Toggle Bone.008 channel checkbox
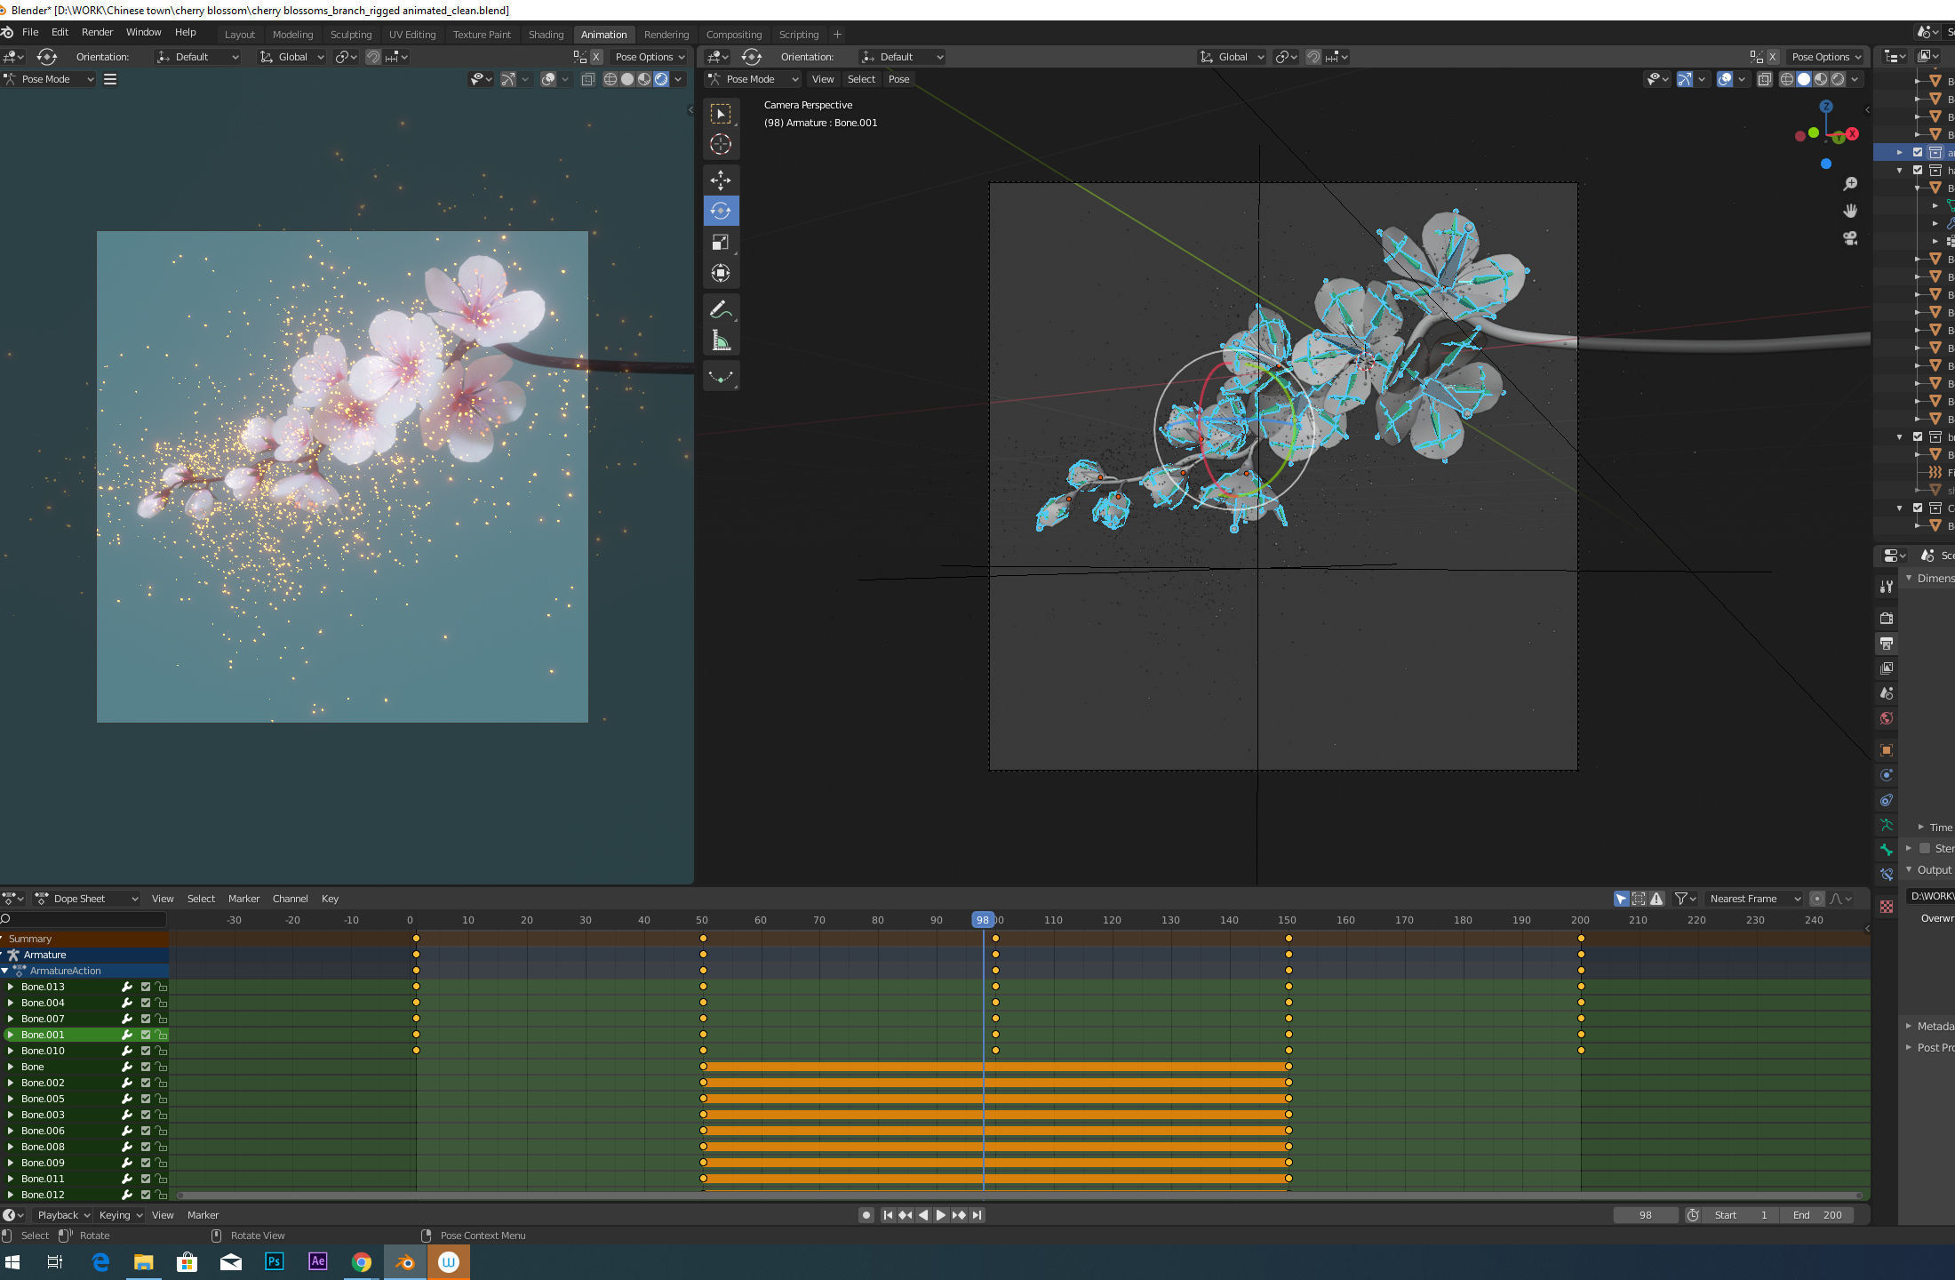The width and height of the screenshot is (1955, 1280). (146, 1147)
